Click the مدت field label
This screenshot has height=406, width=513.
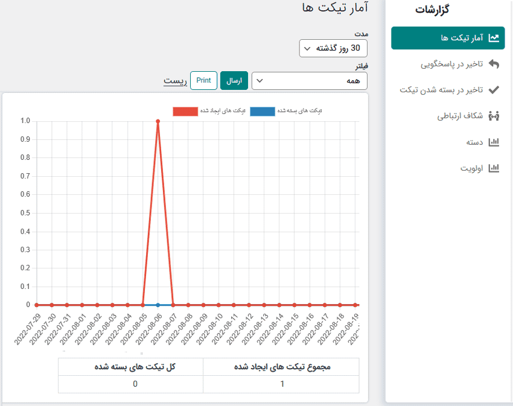[x=361, y=34]
